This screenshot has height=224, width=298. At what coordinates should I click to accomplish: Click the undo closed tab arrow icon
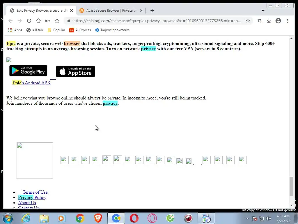48,21
